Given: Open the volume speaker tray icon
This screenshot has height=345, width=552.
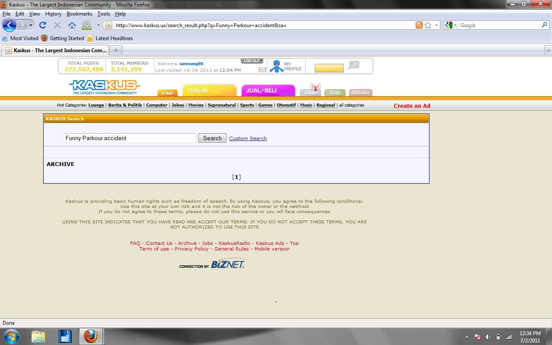Looking at the screenshot, I should tap(488, 337).
